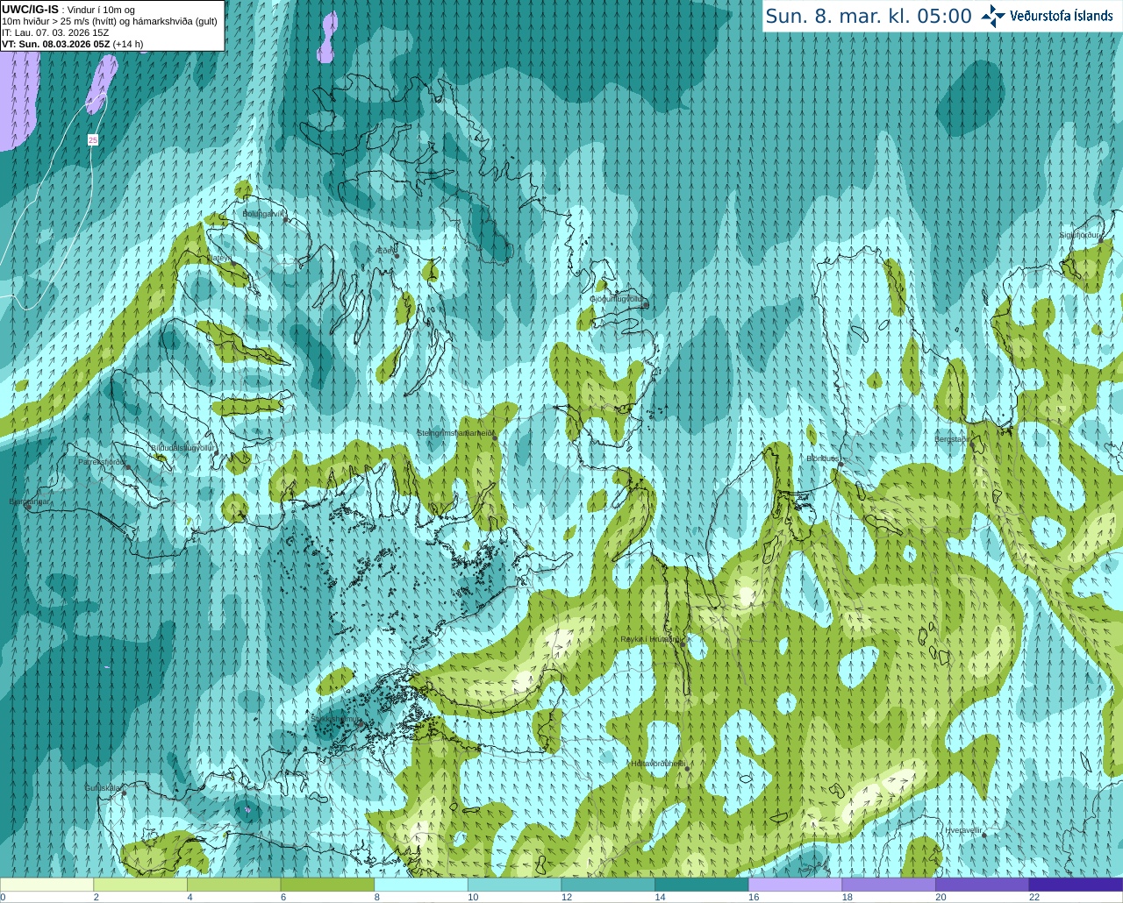Select the 18–20 m/s medium purple swatch

[x=889, y=885]
